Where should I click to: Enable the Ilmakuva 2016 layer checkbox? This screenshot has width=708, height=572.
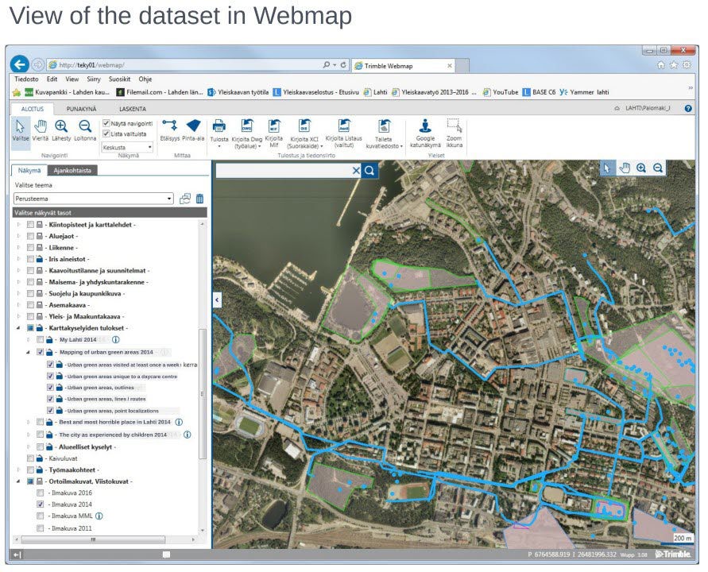(41, 493)
